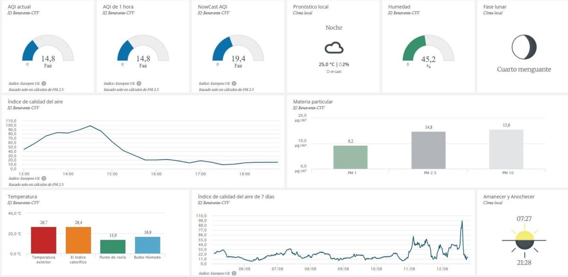Click gear icon in AQI de 1 hora widget
The image size is (568, 277).
[x=139, y=83]
